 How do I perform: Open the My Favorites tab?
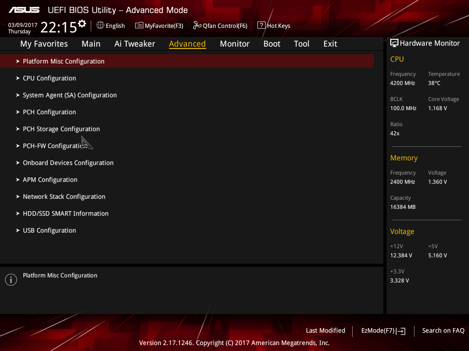44,44
